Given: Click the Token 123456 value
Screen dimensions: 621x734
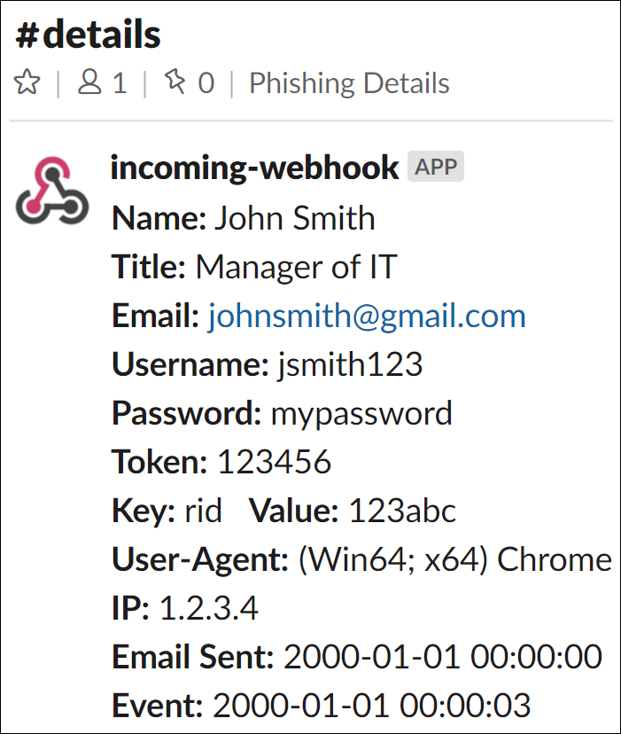Looking at the screenshot, I should [x=275, y=462].
